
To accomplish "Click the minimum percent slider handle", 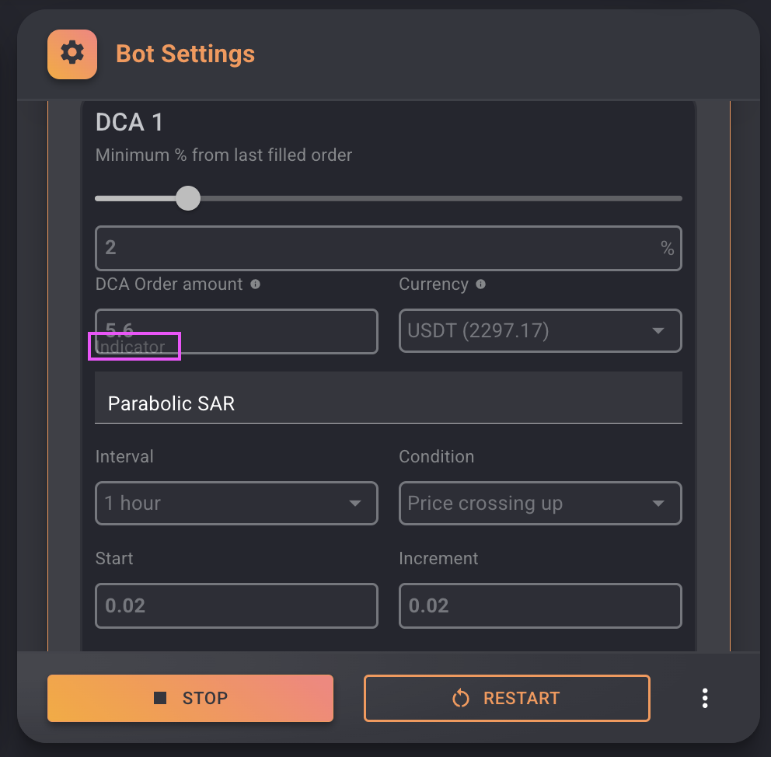I will (x=188, y=198).
